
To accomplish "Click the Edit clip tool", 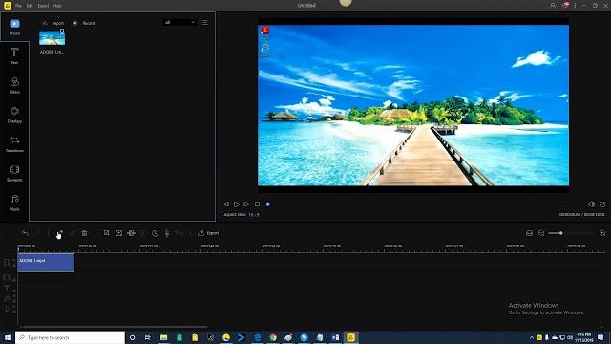I will point(59,233).
